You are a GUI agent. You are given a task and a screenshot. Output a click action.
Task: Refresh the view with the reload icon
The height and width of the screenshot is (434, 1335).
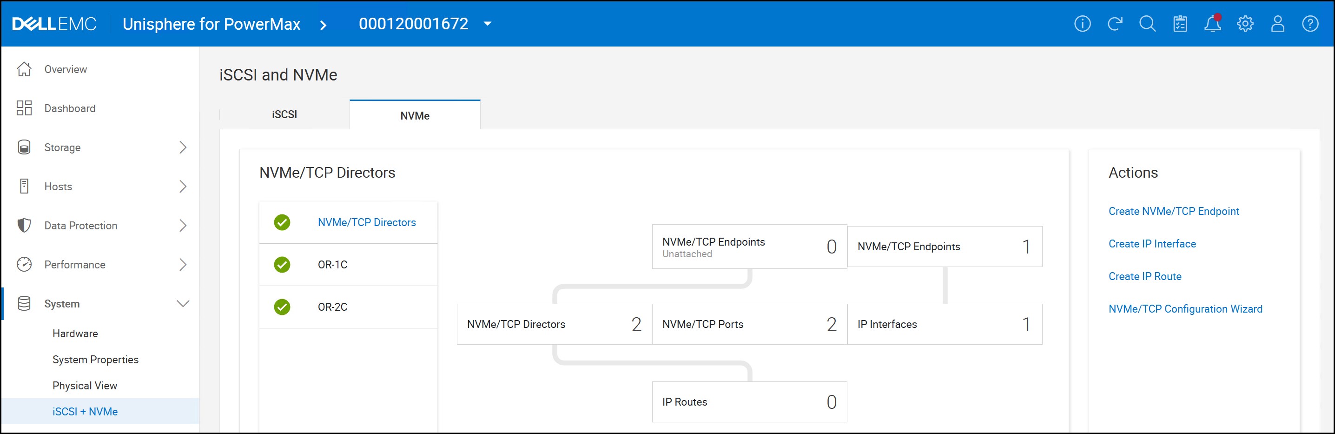click(x=1115, y=24)
